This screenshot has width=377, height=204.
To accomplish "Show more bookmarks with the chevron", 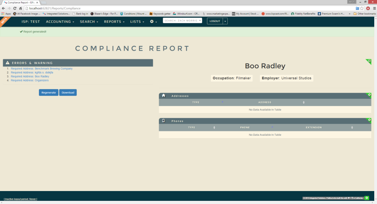I will coord(350,14).
